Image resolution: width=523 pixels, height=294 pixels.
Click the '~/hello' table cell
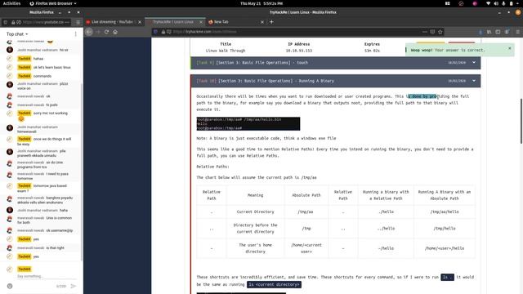click(386, 248)
